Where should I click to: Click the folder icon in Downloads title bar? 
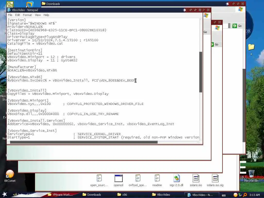(x=44, y=4)
